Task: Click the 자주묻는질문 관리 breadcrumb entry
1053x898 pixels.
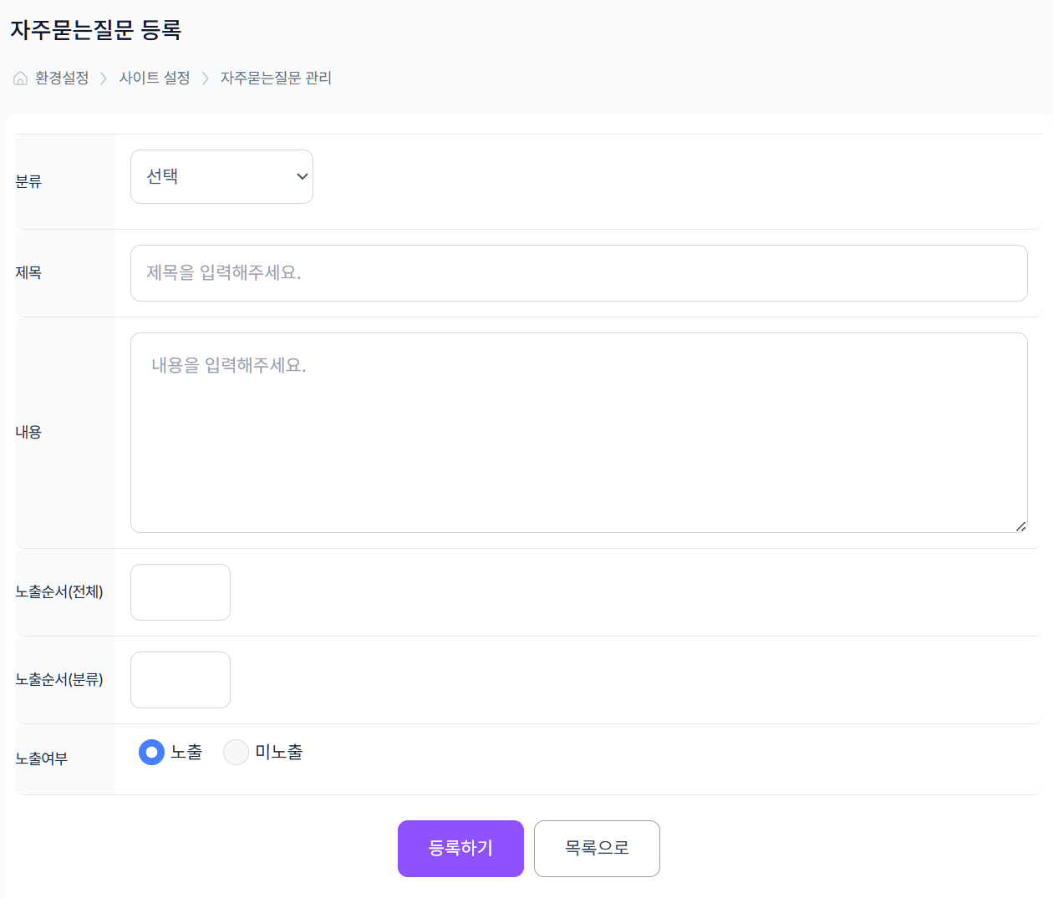Action: [276, 77]
